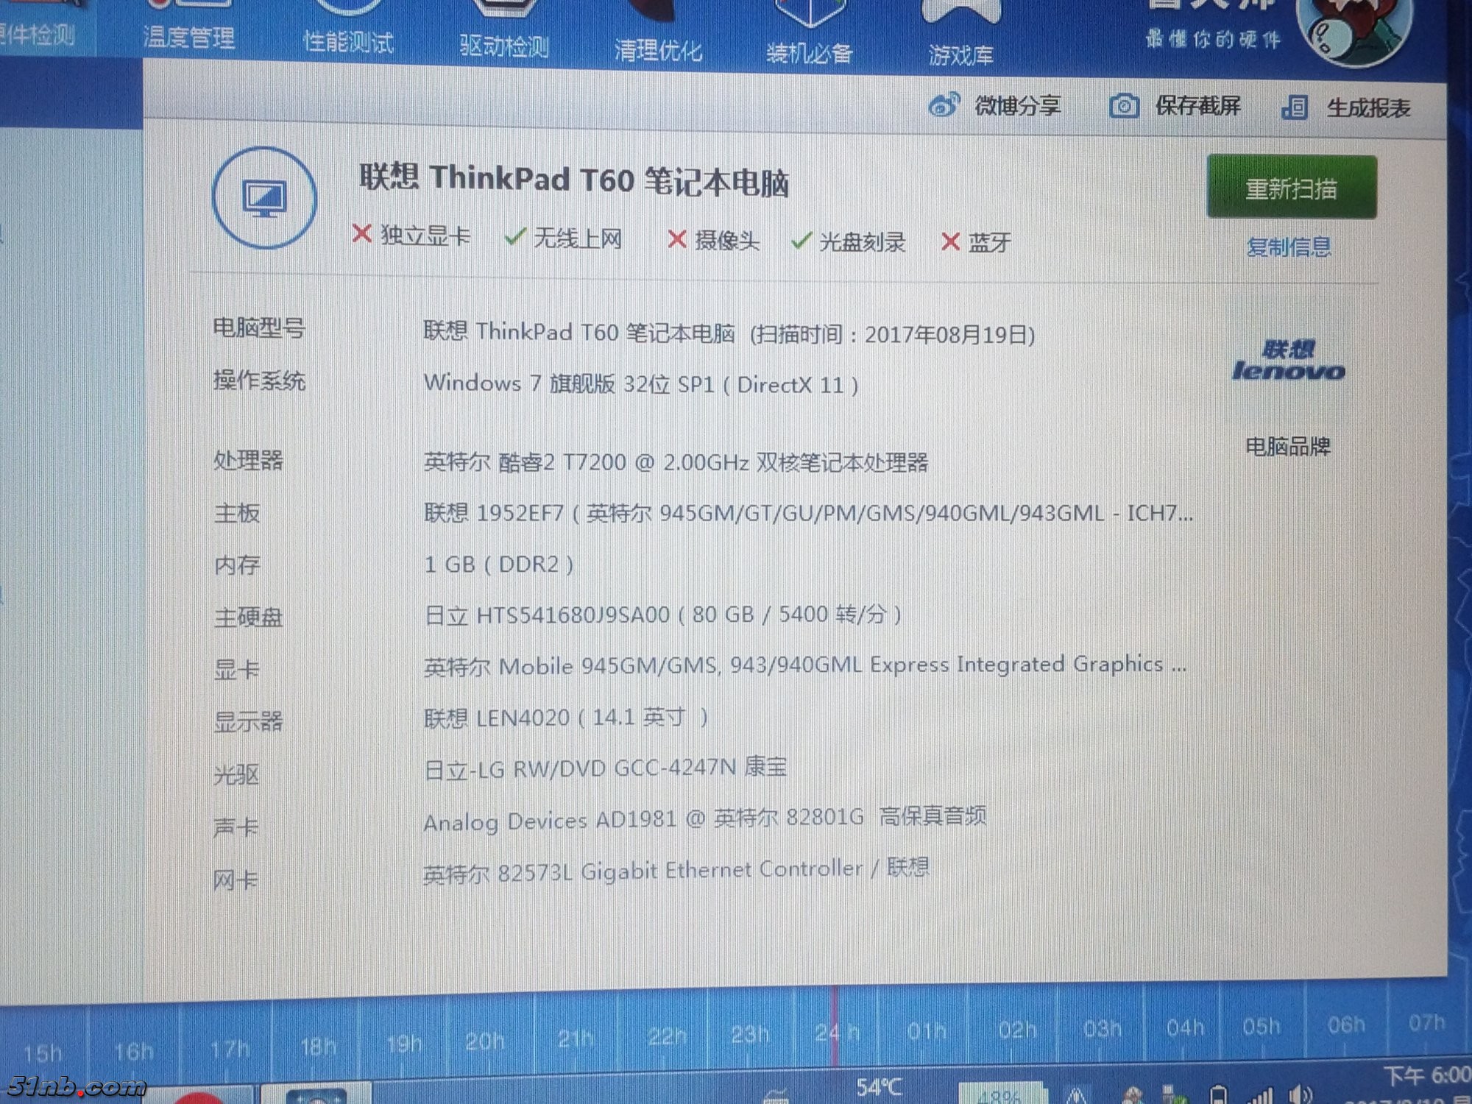The width and height of the screenshot is (1472, 1104).
Task: Click the 主硬盘 row label
Action: 248,618
